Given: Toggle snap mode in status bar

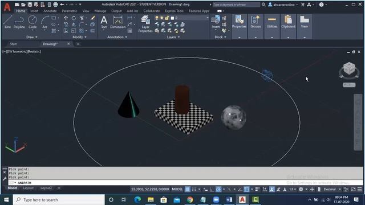Looking at the screenshot, I should (x=194, y=189).
